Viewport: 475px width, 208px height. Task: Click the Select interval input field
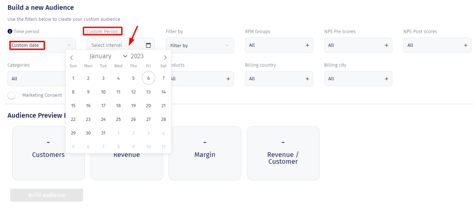click(116, 45)
